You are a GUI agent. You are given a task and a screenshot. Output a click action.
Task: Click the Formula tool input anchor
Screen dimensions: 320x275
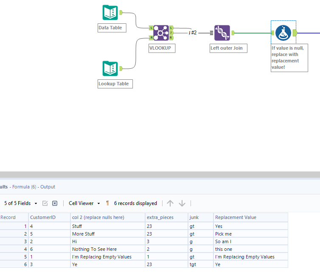pyautogui.click(x=272, y=33)
